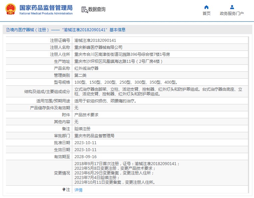Click the 注册人住所 label
This screenshot has width=254, height=198.
pos(60,54)
